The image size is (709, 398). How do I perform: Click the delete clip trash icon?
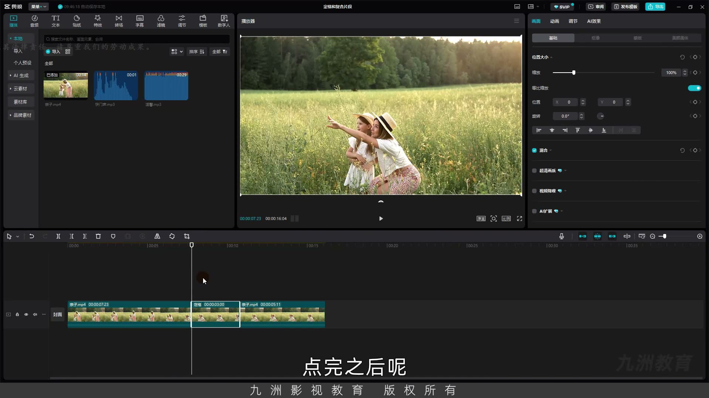(x=98, y=236)
